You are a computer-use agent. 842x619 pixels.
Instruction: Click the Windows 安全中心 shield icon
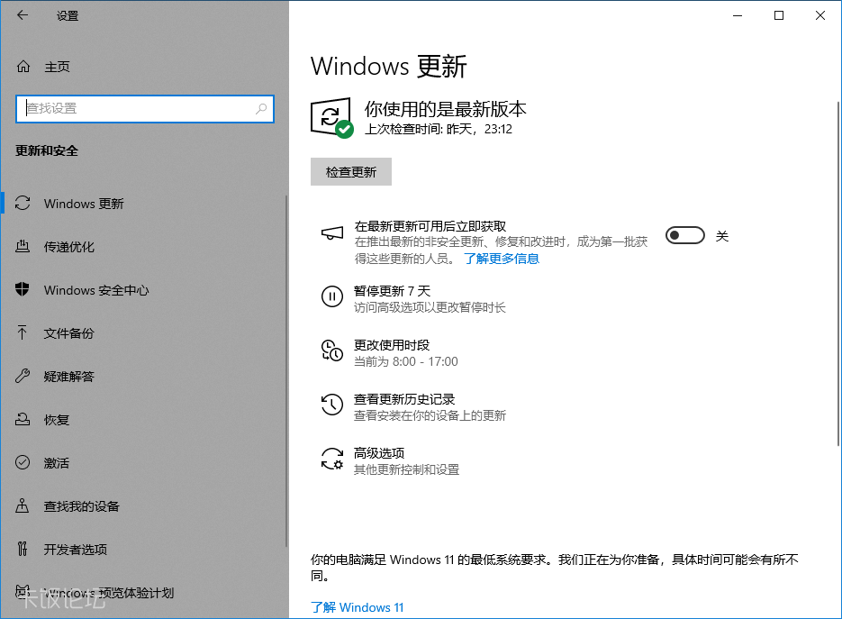point(23,290)
